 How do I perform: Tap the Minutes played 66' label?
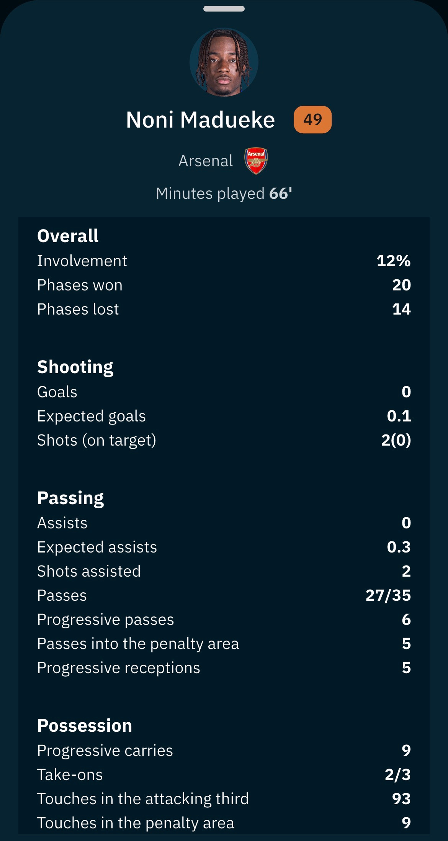224,193
